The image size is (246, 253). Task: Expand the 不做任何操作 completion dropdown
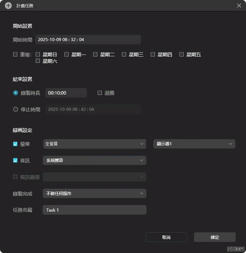click(94, 194)
